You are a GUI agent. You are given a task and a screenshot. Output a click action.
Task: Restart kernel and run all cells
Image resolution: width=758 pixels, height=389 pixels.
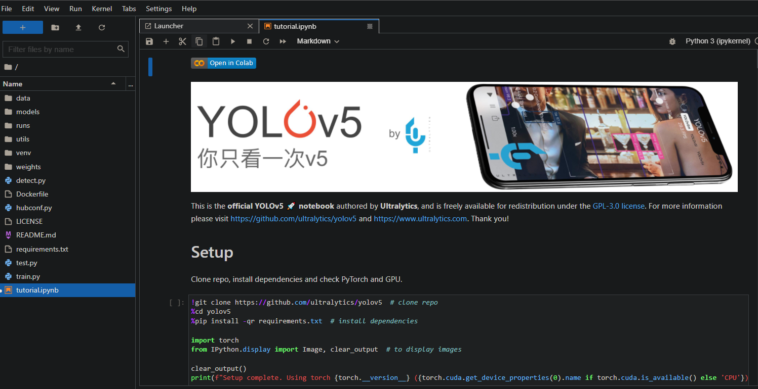[x=283, y=41]
